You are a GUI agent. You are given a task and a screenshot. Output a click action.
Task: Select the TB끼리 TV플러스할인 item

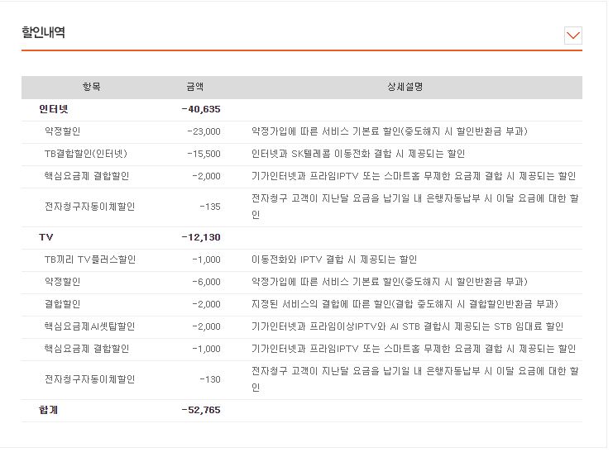pos(89,259)
